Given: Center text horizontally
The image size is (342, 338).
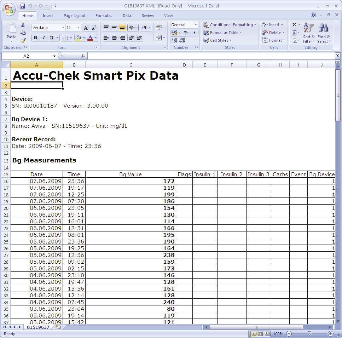Looking at the screenshot, I should point(114,38).
